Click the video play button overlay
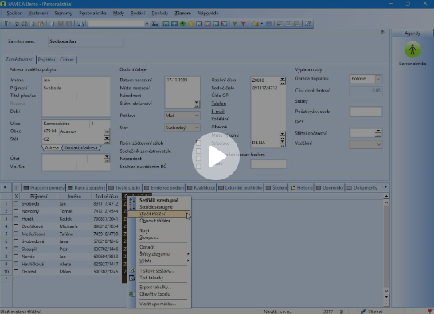 (216, 156)
